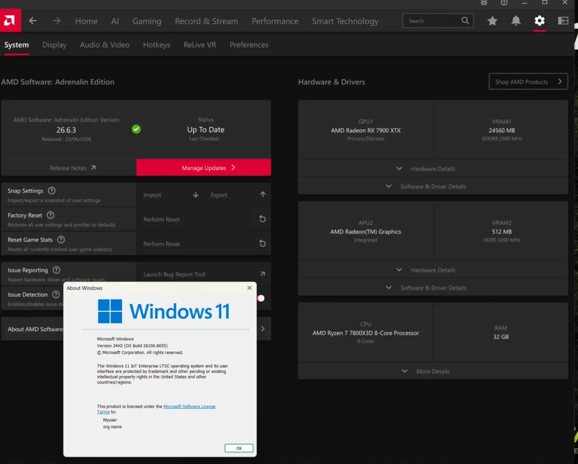Click the Issue Reporting help icon
The image size is (578, 464).
coord(56,270)
